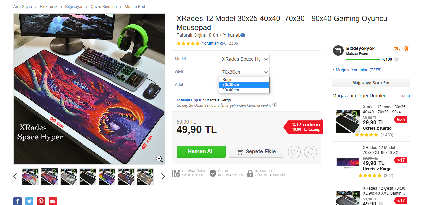Open Yorumları oku reviews link
The width and height of the screenshot is (431, 205).
pyautogui.click(x=214, y=43)
